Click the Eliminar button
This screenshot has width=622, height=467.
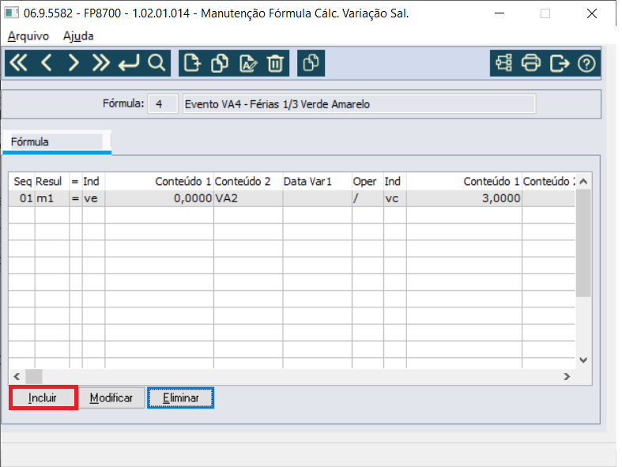(180, 397)
